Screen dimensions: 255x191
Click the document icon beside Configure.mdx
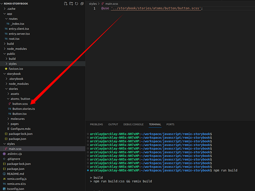[x=8, y=129]
